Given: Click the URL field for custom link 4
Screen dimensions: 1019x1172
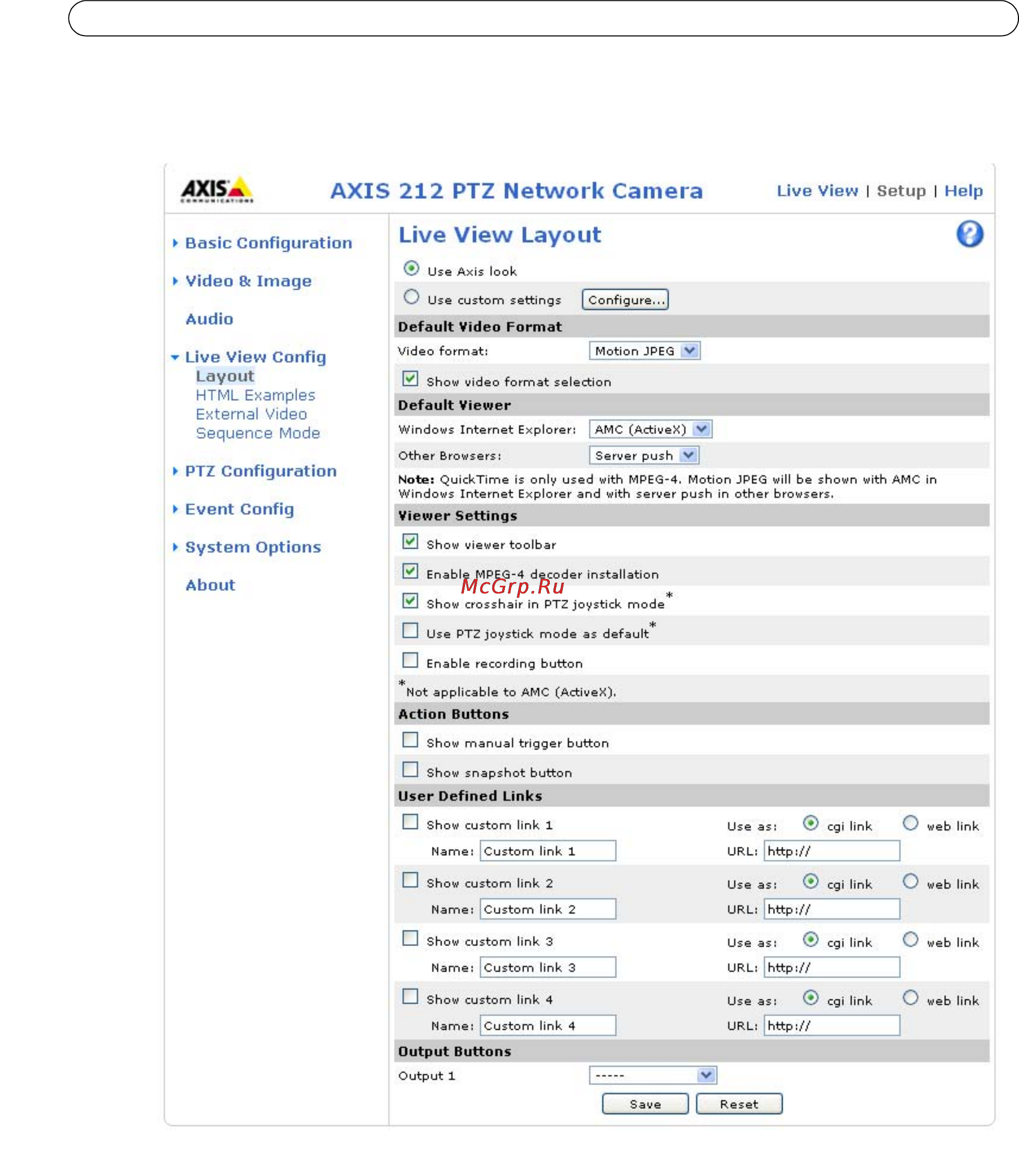Looking at the screenshot, I should point(831,1026).
